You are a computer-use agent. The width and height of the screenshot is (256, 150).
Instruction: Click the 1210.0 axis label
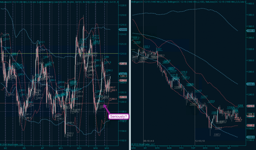(123, 54)
